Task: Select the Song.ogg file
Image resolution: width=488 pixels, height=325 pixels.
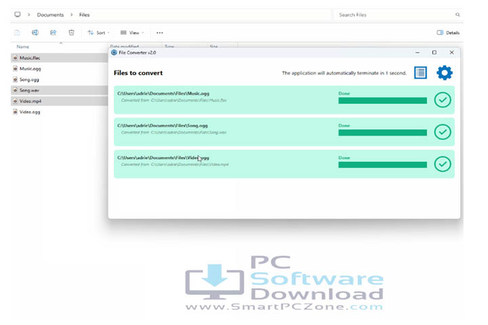Action: 59,80
